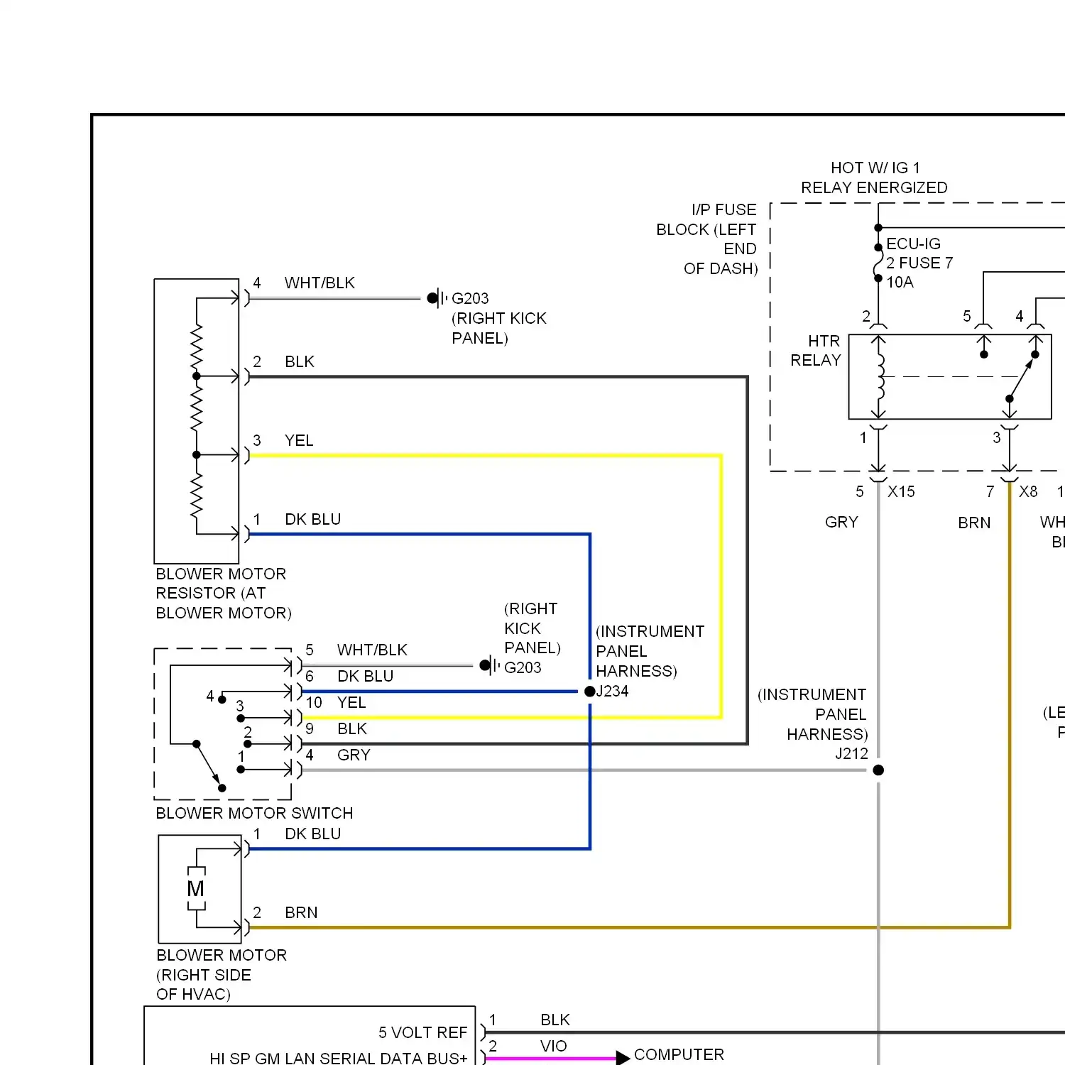This screenshot has width=1065, height=1065.
Task: Click the relay coil symbol in HTR relay
Action: tap(880, 376)
